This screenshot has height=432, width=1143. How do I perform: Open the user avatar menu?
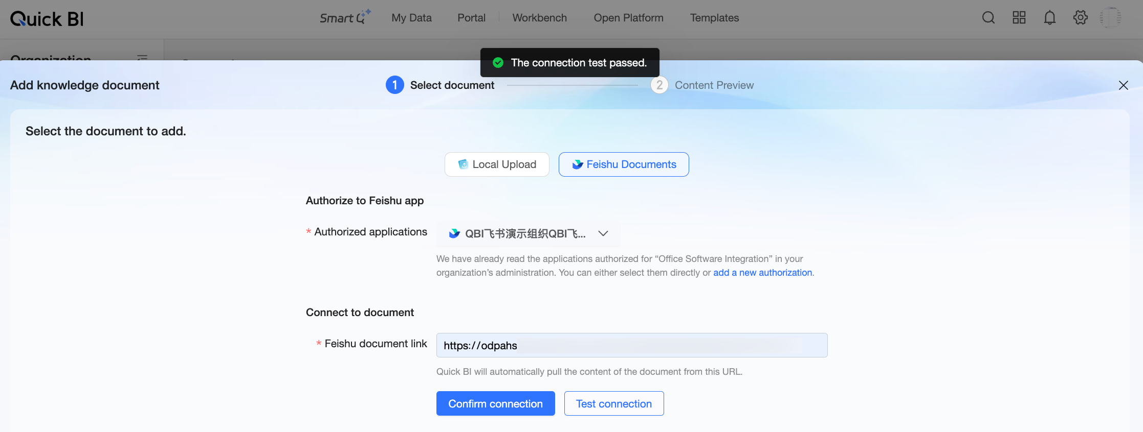pyautogui.click(x=1110, y=18)
